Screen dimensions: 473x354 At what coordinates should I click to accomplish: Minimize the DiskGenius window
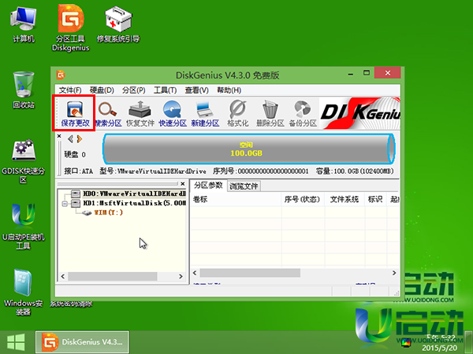click(x=351, y=74)
